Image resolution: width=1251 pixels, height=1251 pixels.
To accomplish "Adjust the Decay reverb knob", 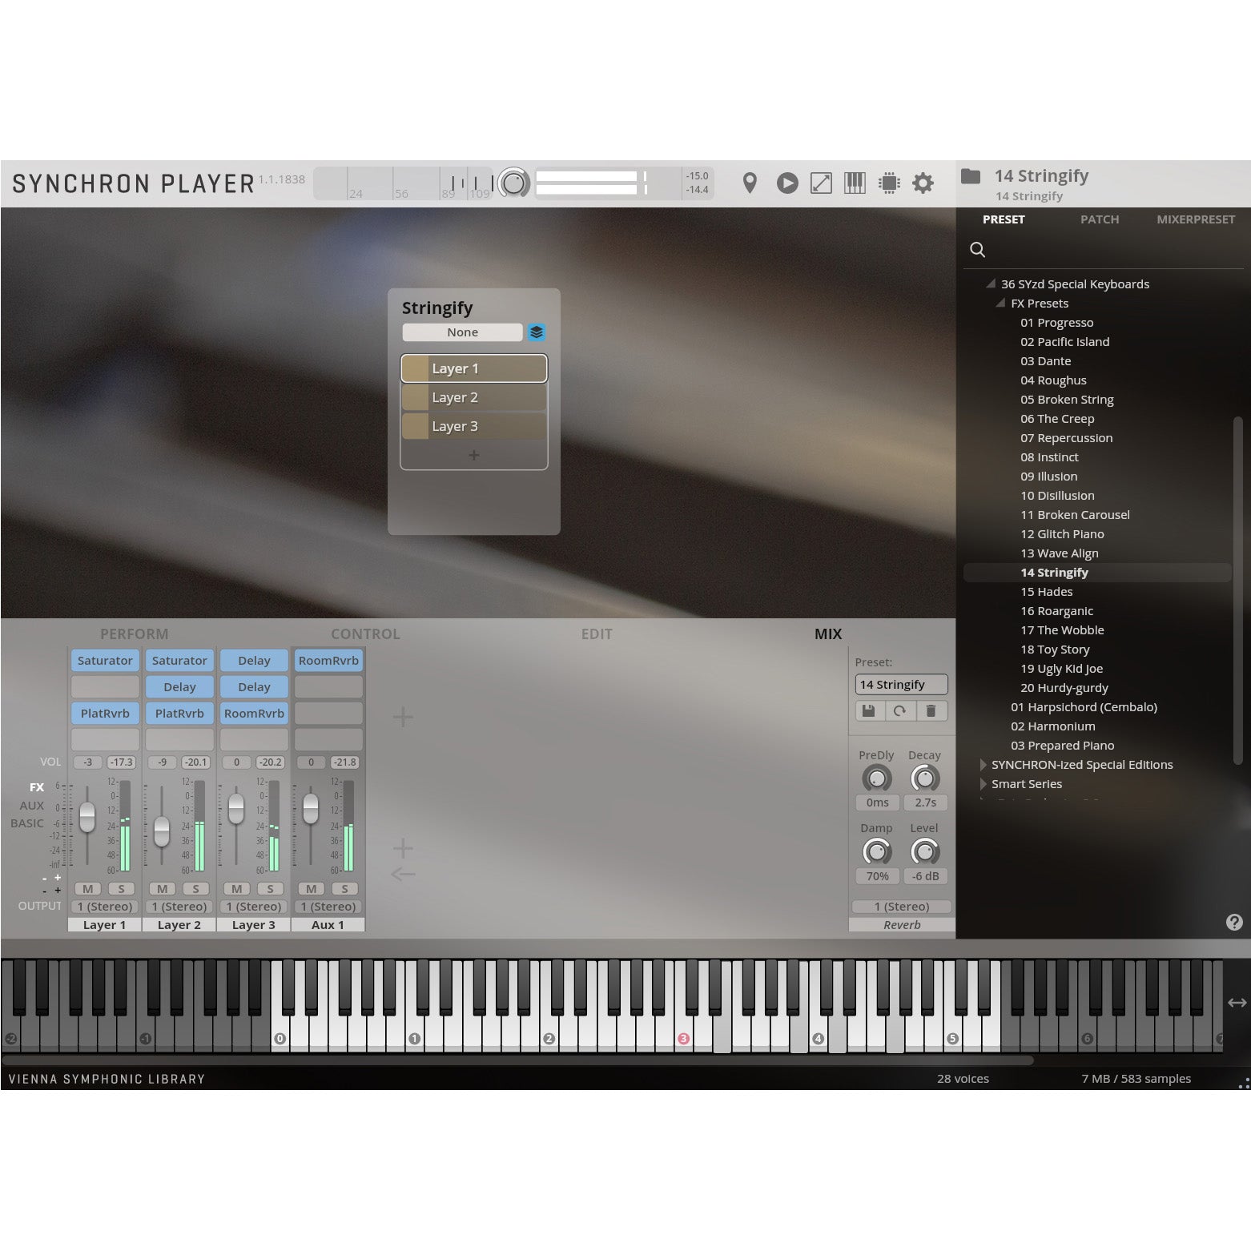I will [925, 778].
